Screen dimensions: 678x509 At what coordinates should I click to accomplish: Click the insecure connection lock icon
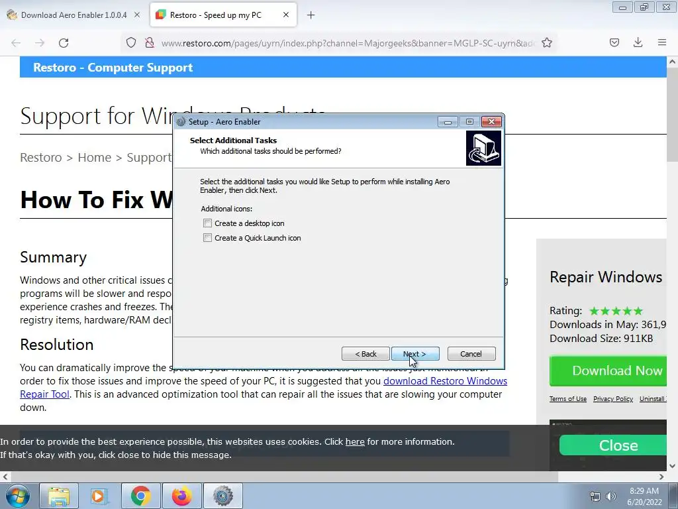[x=149, y=42]
